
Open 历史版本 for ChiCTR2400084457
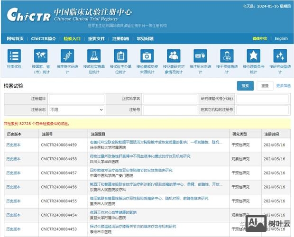click(x=13, y=173)
